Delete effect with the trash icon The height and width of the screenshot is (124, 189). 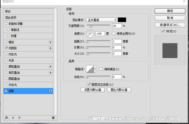[53, 118]
